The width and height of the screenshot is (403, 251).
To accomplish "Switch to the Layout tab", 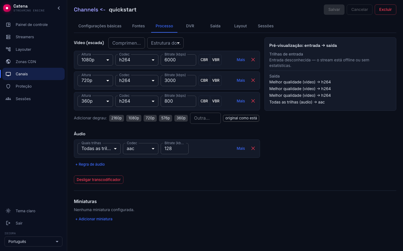I will 240,26.
